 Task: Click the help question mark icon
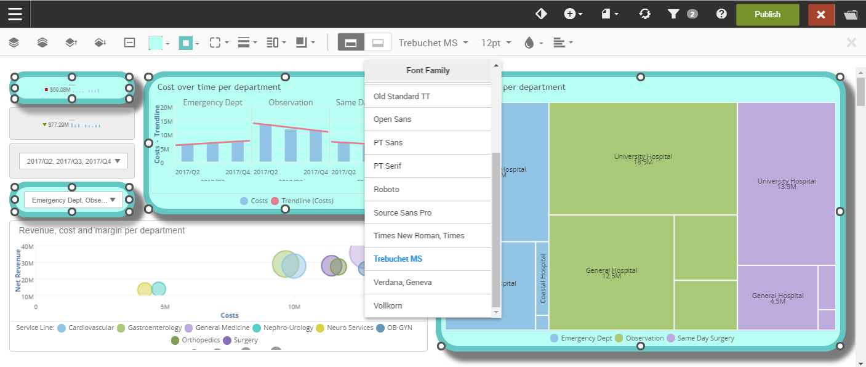click(721, 14)
